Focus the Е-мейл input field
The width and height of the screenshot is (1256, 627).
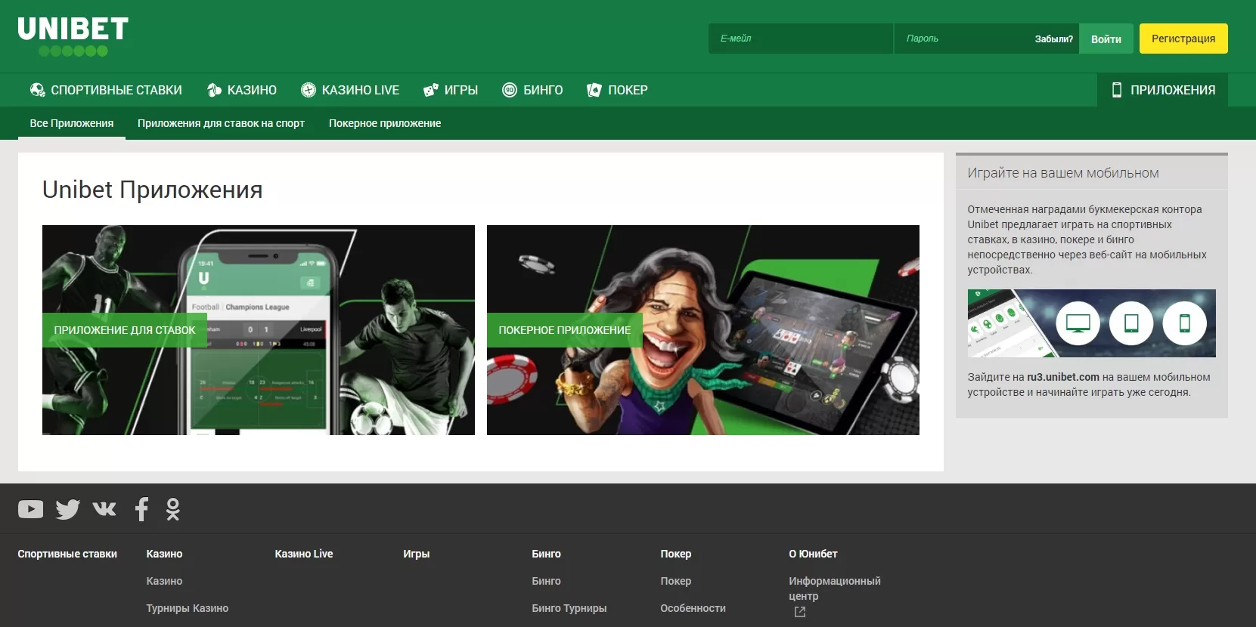801,39
